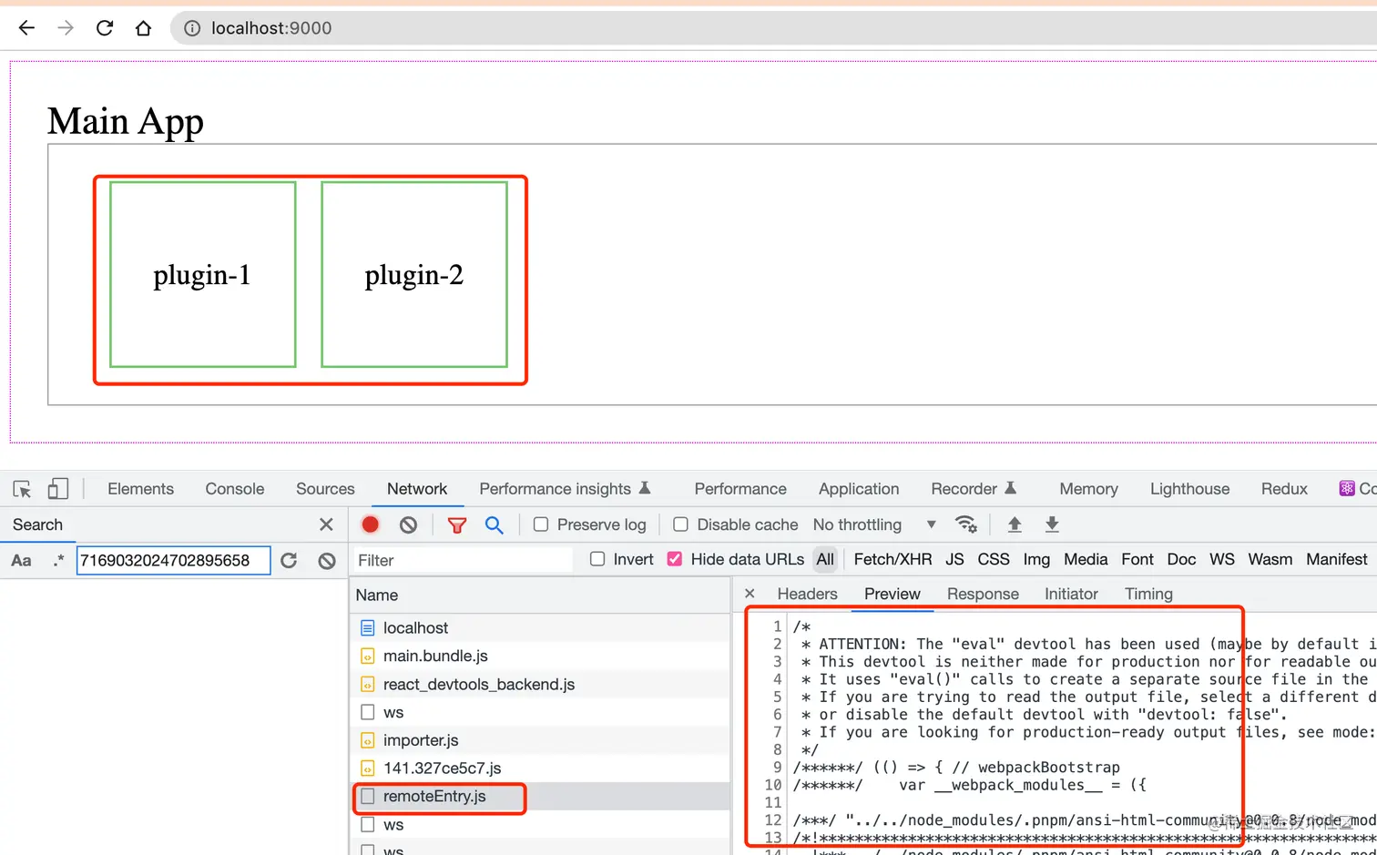Image resolution: width=1377 pixels, height=855 pixels.
Task: Click the network search magnifier icon
Action: coord(495,525)
